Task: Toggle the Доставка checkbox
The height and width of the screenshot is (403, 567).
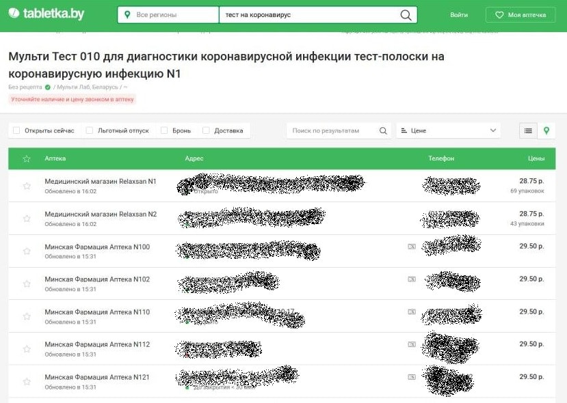Action: point(206,130)
